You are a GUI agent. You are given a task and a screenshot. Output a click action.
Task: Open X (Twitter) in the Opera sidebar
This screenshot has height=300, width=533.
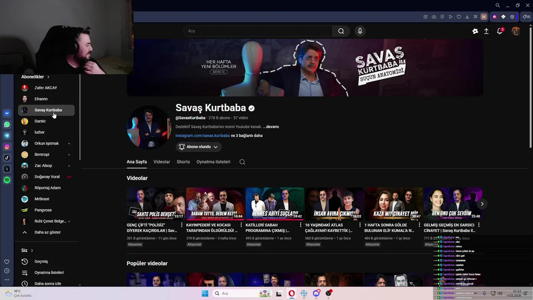[7, 169]
